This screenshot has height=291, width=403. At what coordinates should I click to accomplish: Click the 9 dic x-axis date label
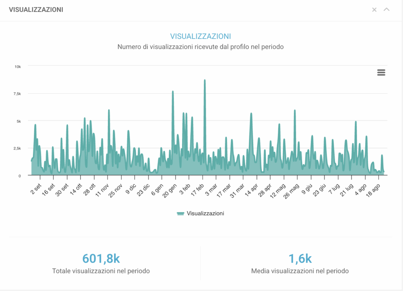131,189
